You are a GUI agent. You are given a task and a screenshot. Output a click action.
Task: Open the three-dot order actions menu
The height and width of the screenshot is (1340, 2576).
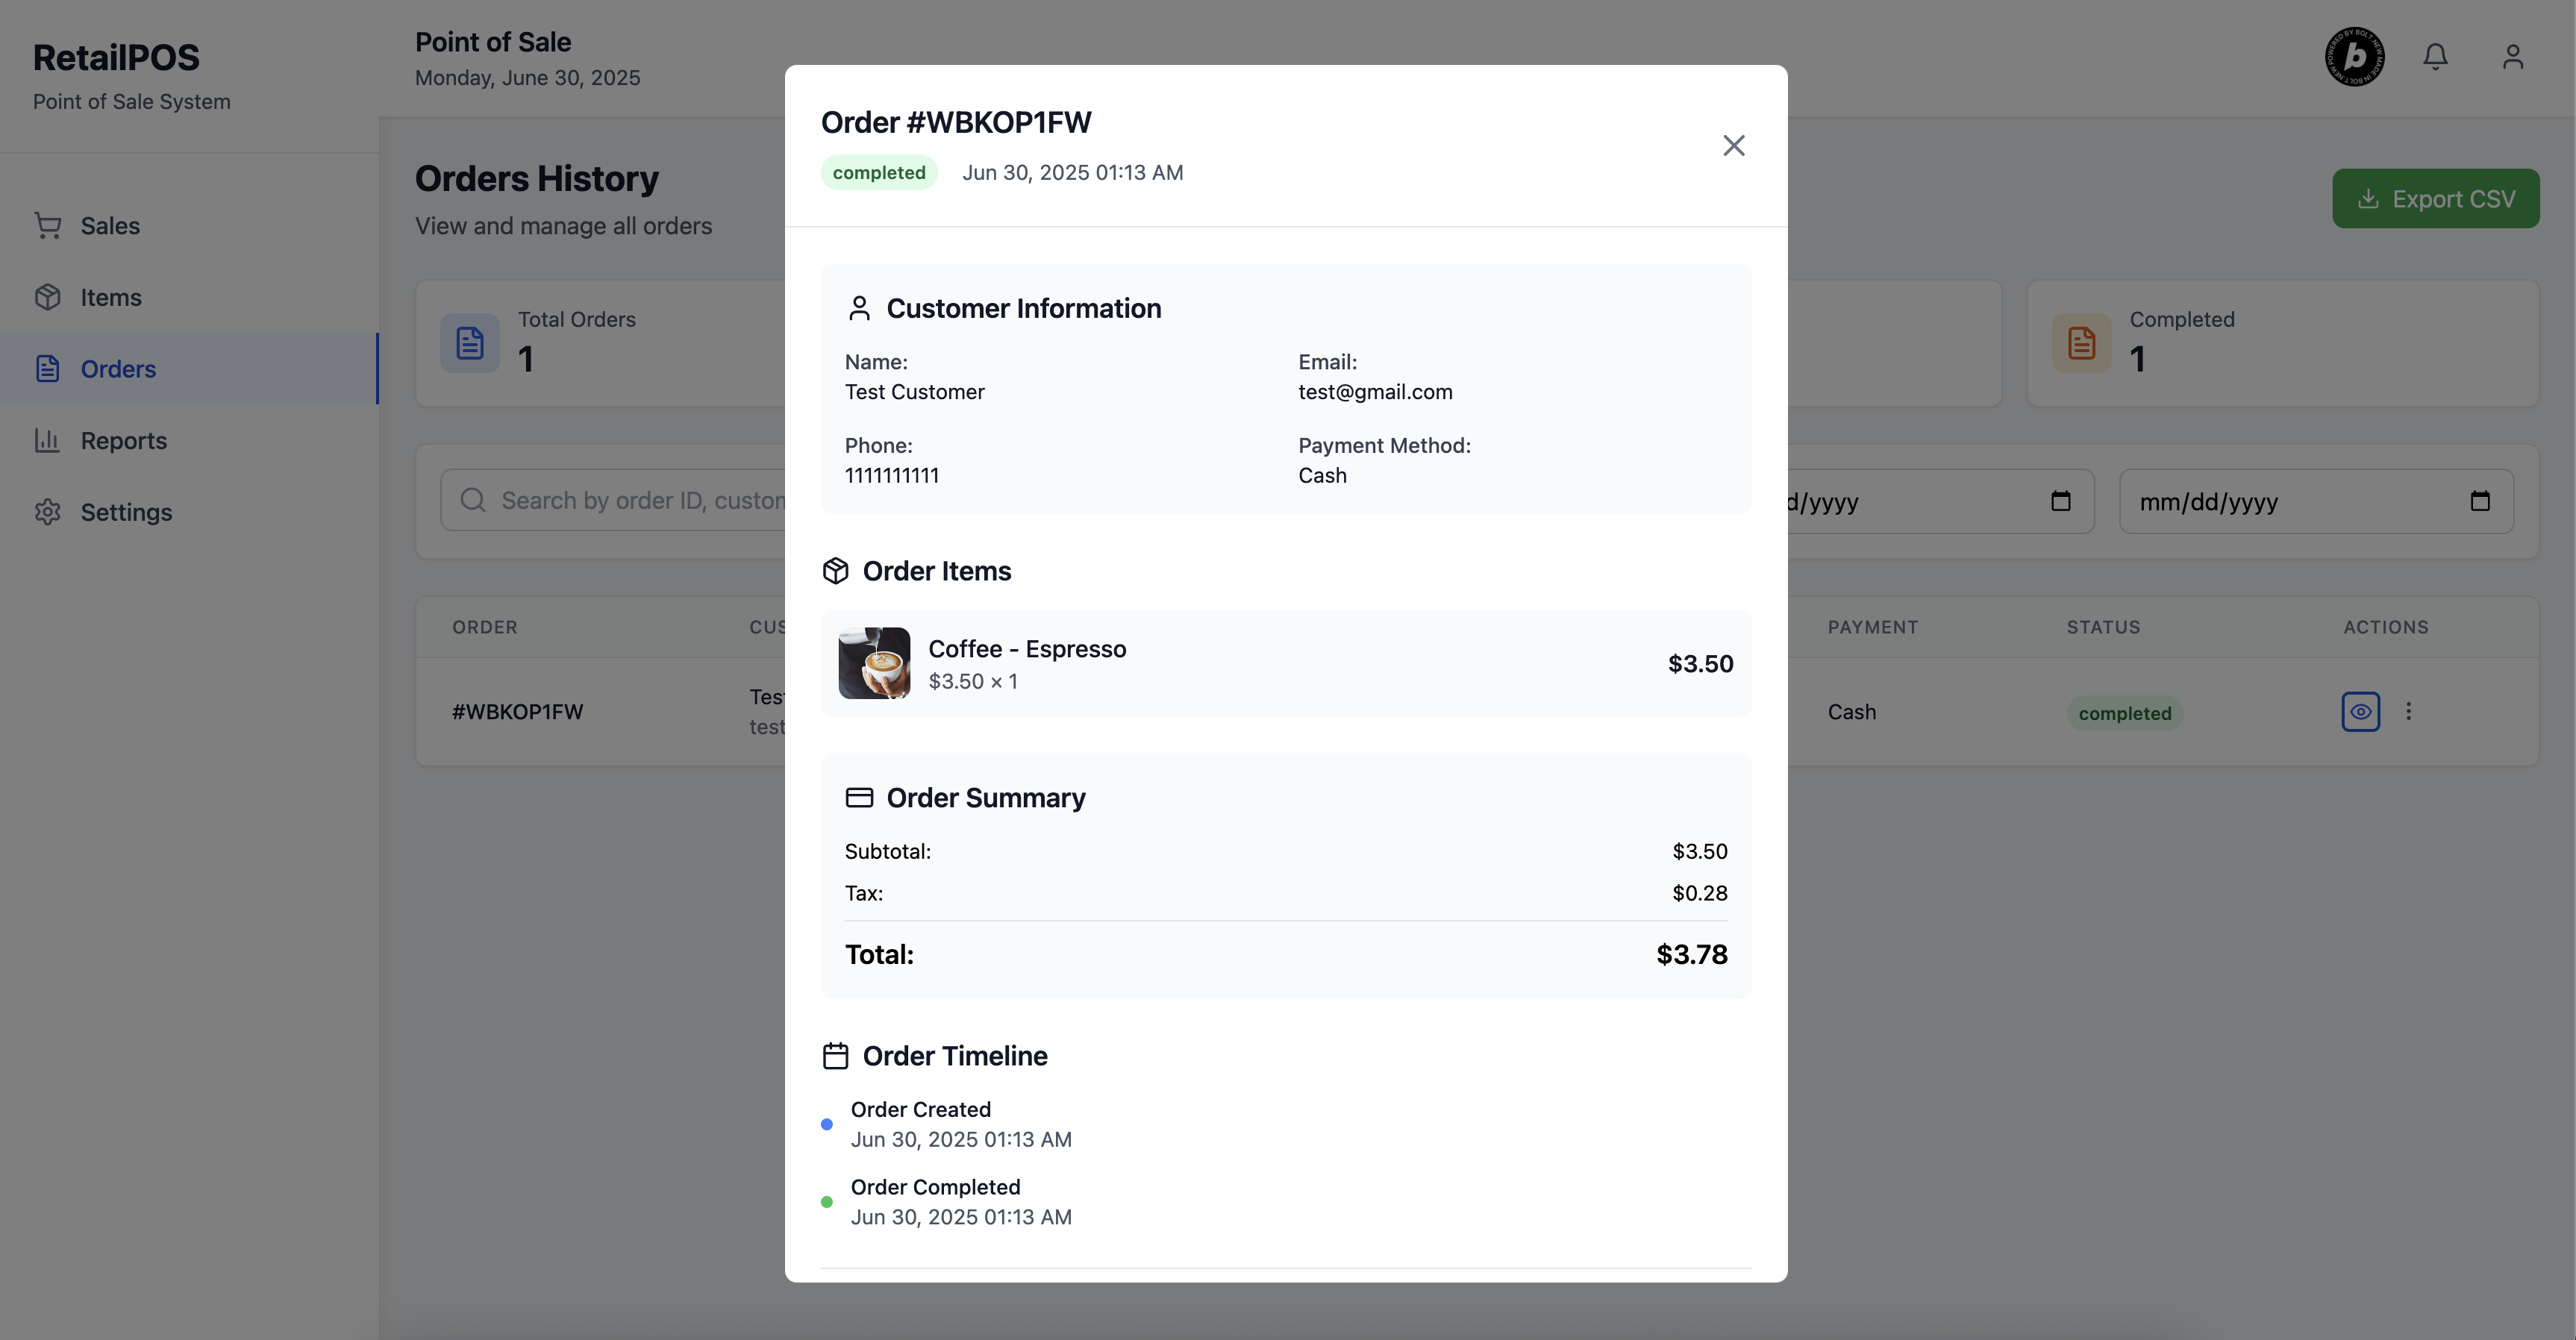2408,712
